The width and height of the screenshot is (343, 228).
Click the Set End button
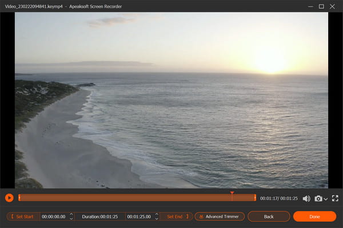tap(177, 217)
